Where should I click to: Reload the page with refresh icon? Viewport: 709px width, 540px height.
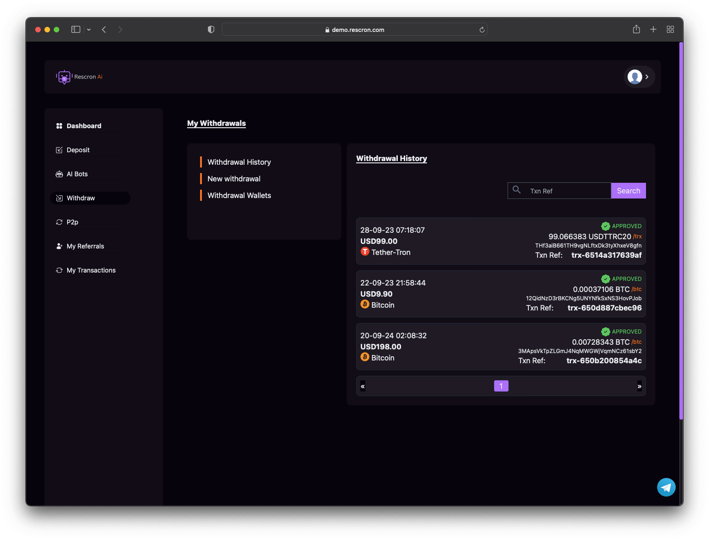(x=482, y=30)
